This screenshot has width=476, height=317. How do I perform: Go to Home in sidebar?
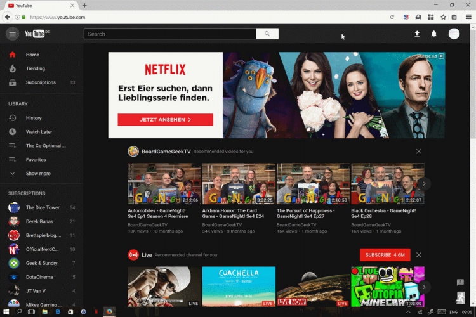pyautogui.click(x=42, y=55)
